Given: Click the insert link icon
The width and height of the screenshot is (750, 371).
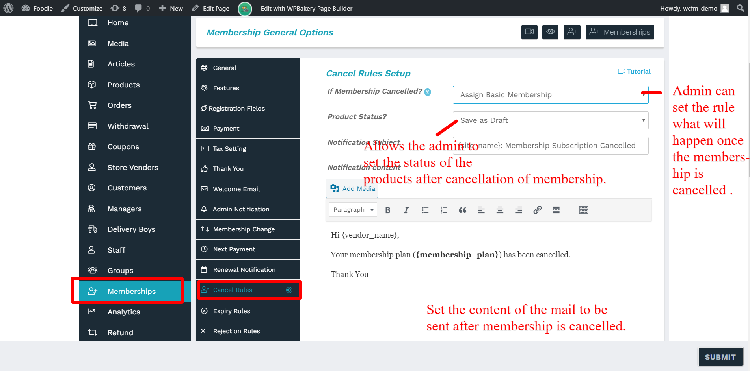Looking at the screenshot, I should [x=537, y=210].
